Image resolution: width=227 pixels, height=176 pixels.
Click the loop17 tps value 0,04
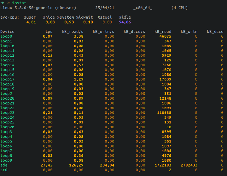(48, 79)
